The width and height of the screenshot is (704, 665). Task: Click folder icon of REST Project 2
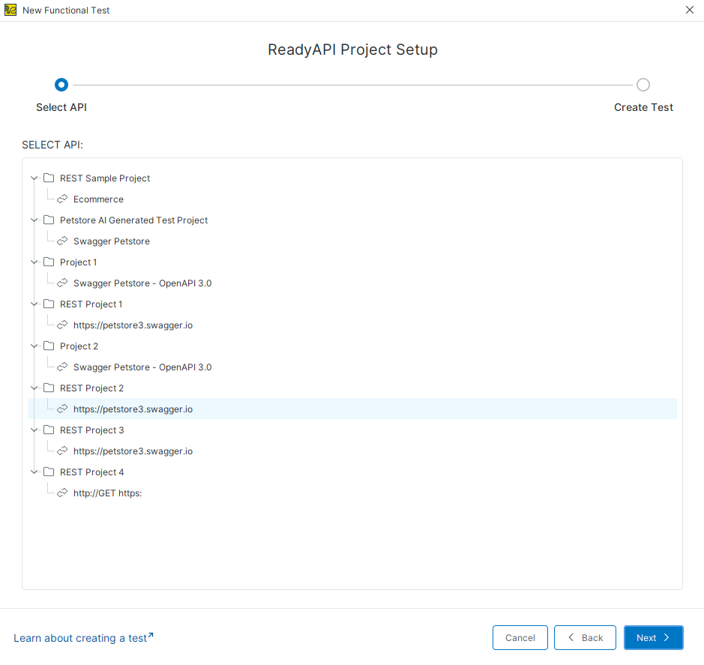[x=49, y=388]
